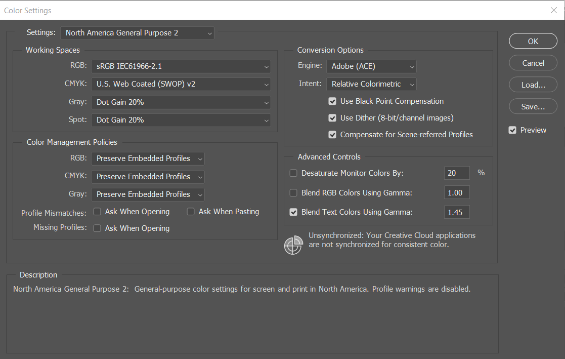
Task: Toggle the Preview checkbox
Action: click(512, 130)
